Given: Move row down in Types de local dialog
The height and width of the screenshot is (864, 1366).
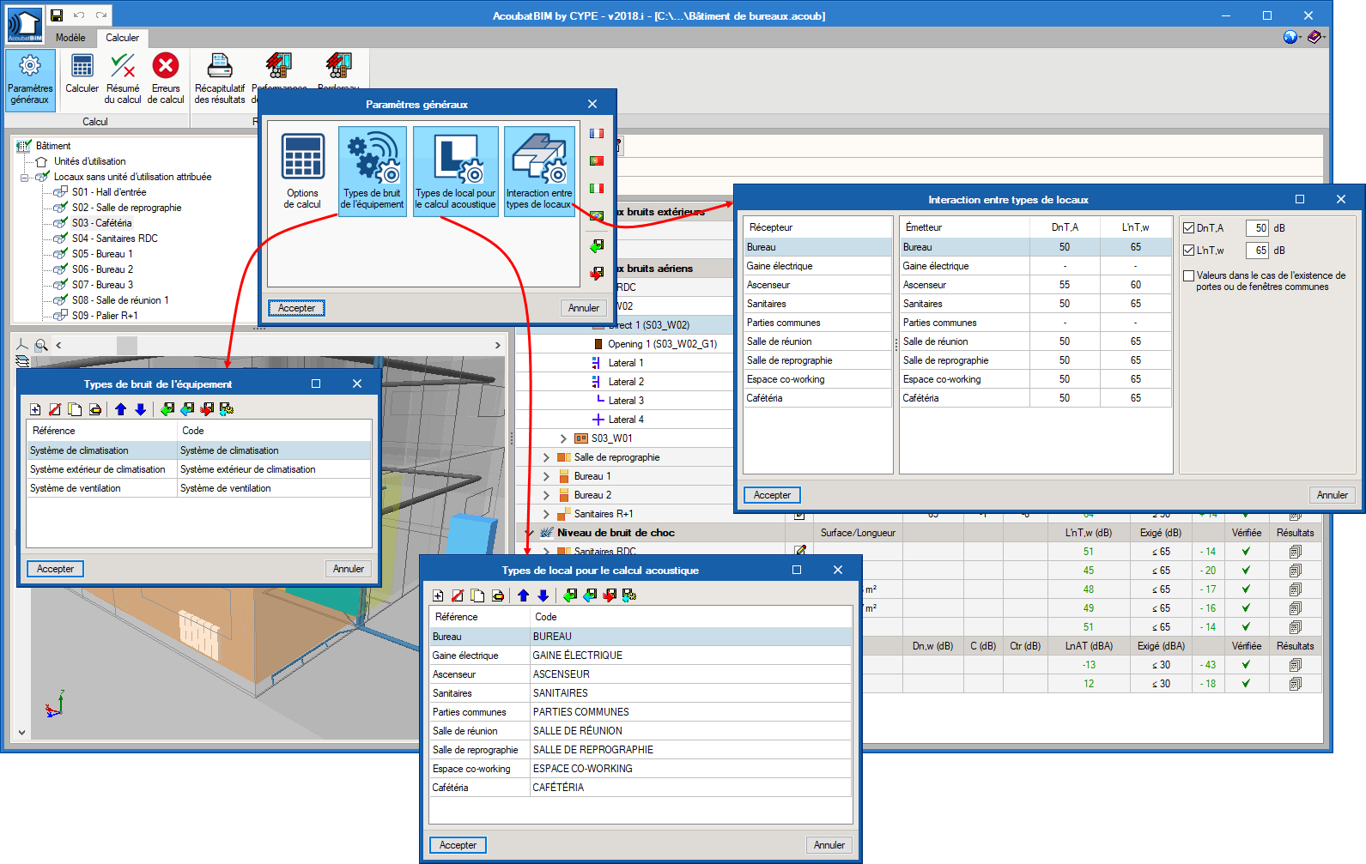Looking at the screenshot, I should pos(543,595).
